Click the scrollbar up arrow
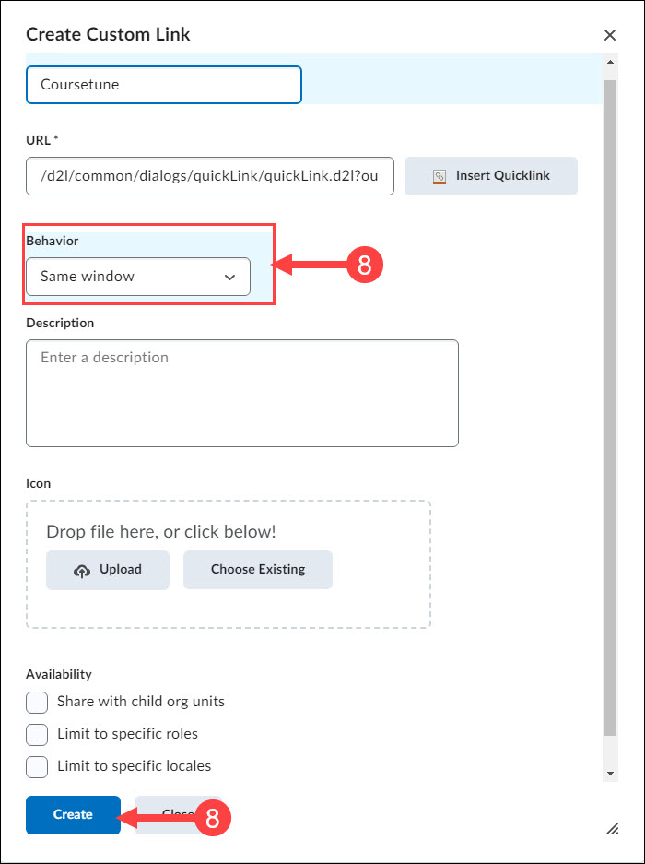This screenshot has height=864, width=645. [x=610, y=62]
